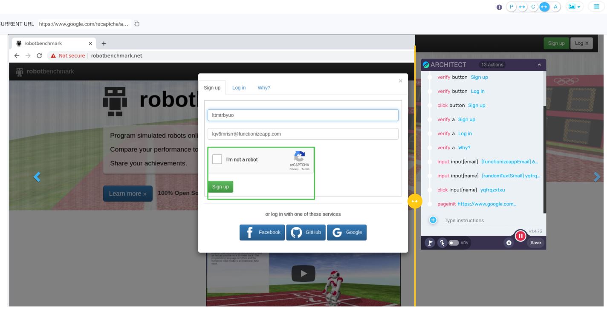Select the A view mode button
The height and width of the screenshot is (312, 607).
(555, 7)
